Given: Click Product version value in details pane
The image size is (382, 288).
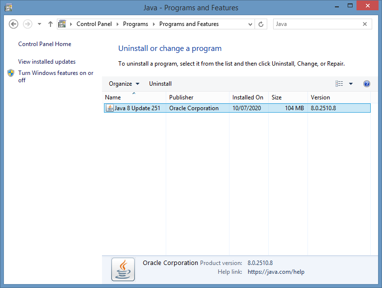Looking at the screenshot, I should tap(260, 263).
